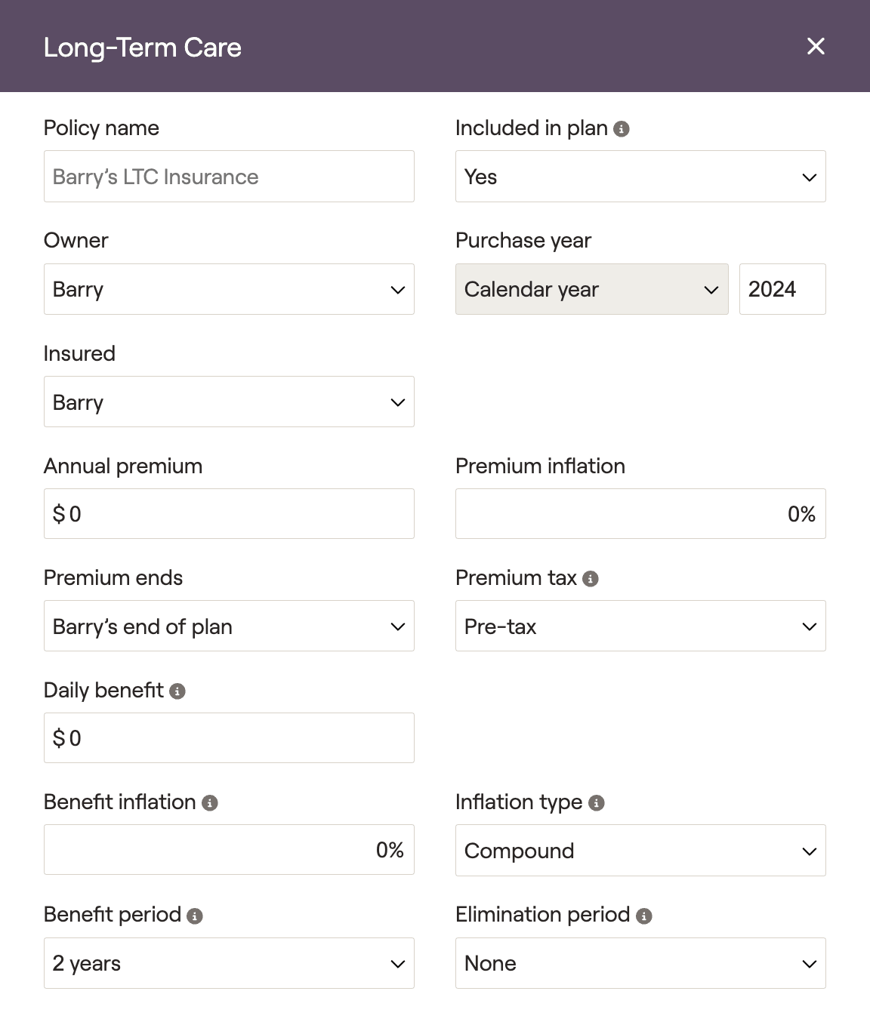Viewport: 870px width, 1022px height.
Task: Click the Daily benefit info icon
Action: point(177,691)
